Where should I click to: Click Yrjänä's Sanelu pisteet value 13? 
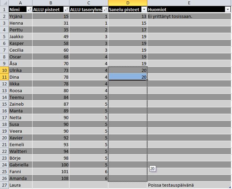[128, 16]
